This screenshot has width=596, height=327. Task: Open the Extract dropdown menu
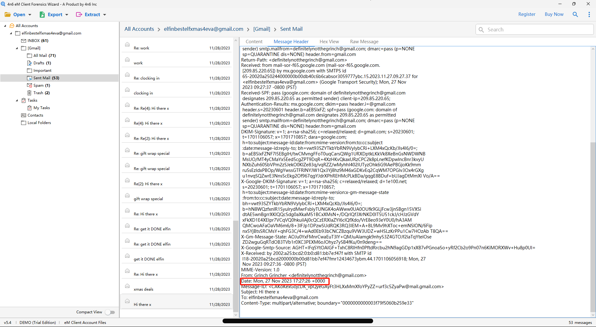pyautogui.click(x=91, y=14)
